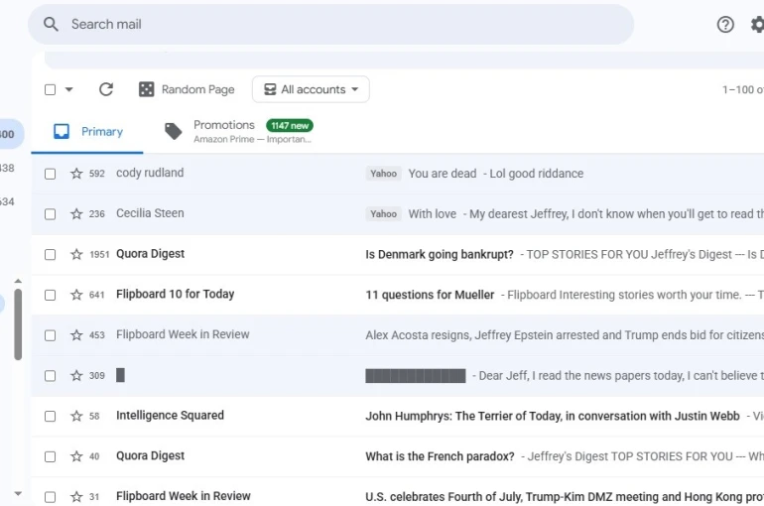Image resolution: width=764 pixels, height=506 pixels.
Task: Expand the select-all dropdown arrow
Action: [x=69, y=89]
